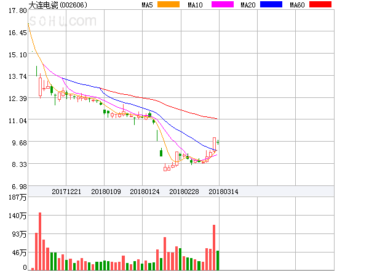Screen dimensions: 369x271
Task: Click the 20180109 date label
Action: pos(106,192)
